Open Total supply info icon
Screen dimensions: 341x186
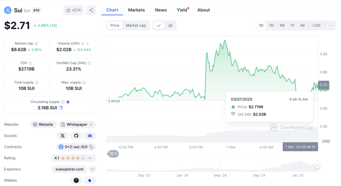coord(37,83)
